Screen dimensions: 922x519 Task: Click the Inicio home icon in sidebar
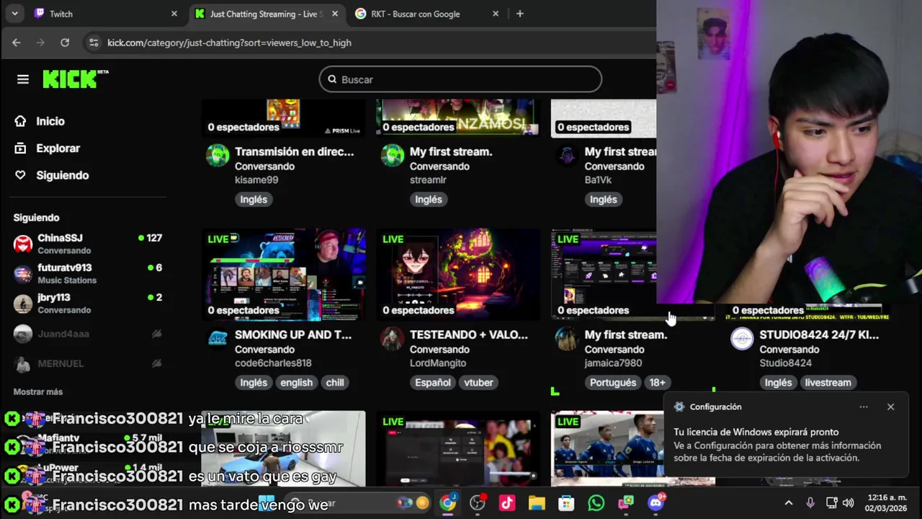[x=20, y=121]
